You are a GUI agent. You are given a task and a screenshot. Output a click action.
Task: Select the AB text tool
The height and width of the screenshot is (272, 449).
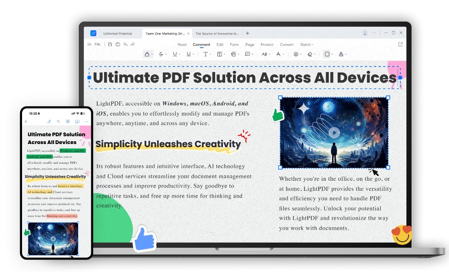(x=264, y=54)
